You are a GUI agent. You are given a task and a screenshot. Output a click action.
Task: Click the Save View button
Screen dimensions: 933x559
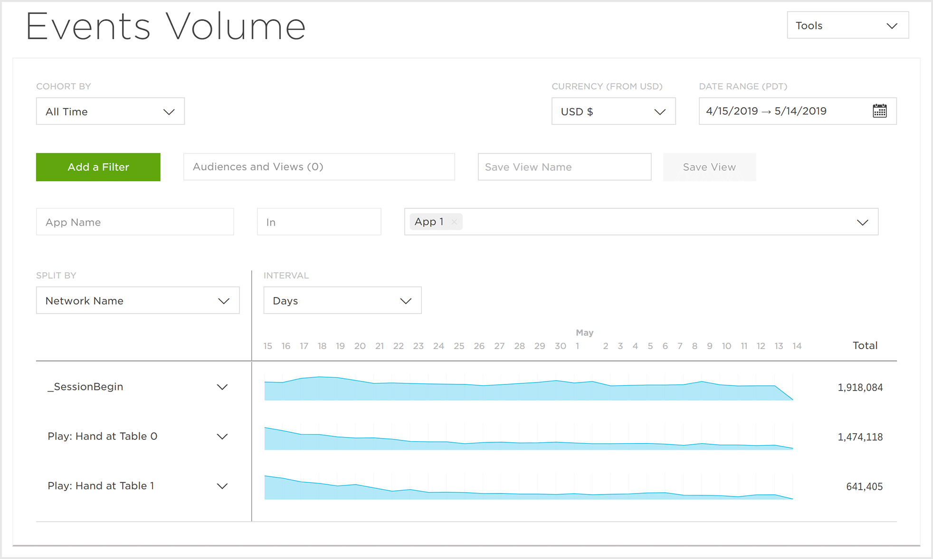click(709, 167)
